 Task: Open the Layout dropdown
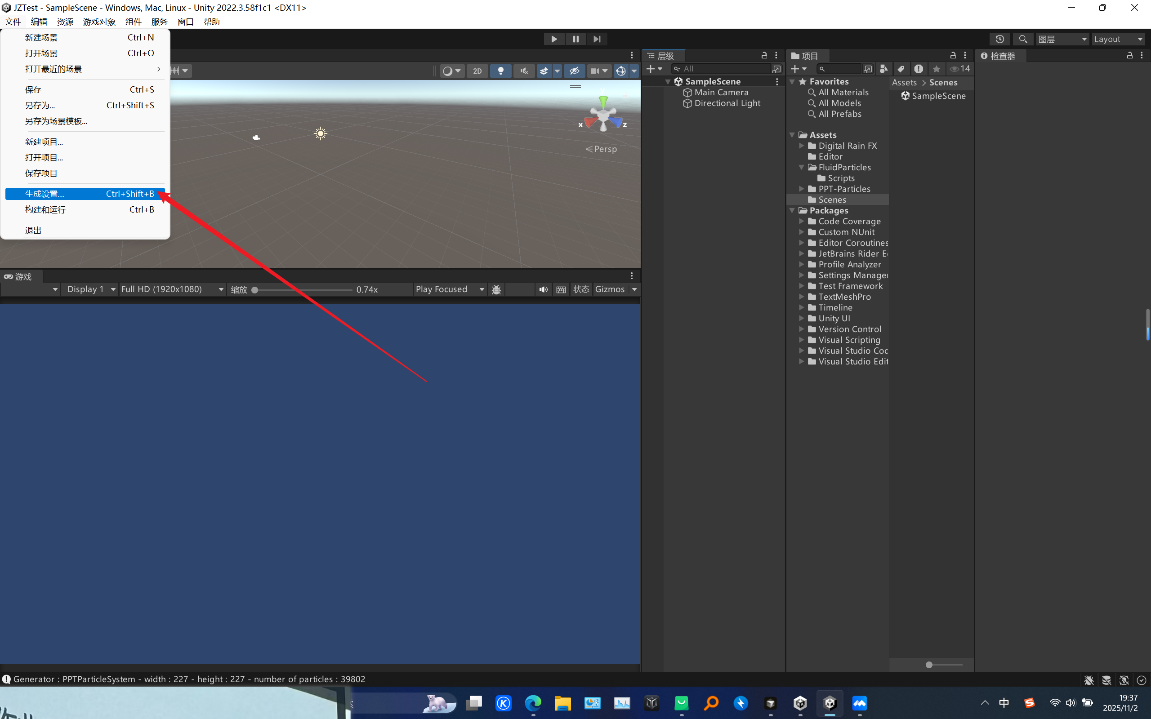(x=1118, y=39)
